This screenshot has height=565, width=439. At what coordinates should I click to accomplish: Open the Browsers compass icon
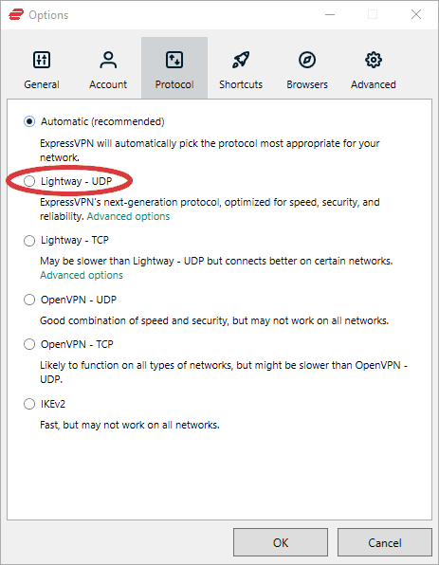[307, 60]
